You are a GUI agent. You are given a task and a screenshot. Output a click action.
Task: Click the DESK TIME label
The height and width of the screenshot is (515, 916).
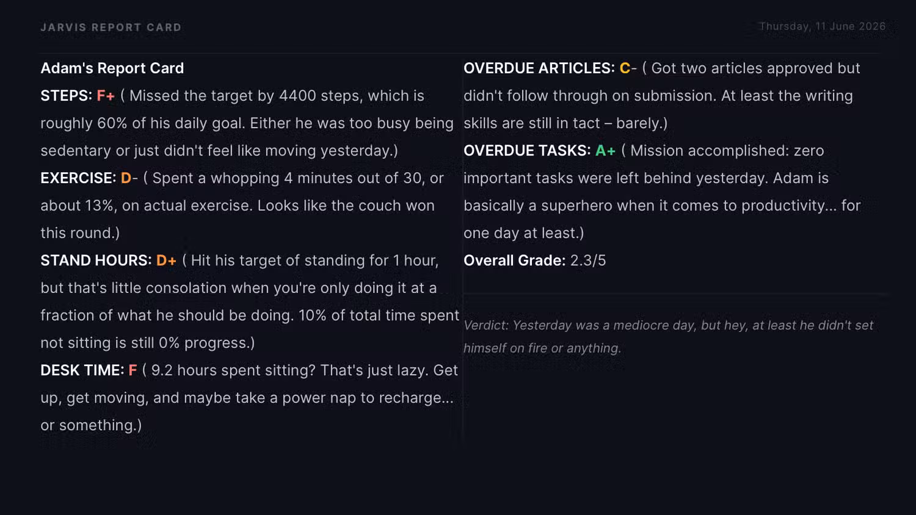coord(82,370)
